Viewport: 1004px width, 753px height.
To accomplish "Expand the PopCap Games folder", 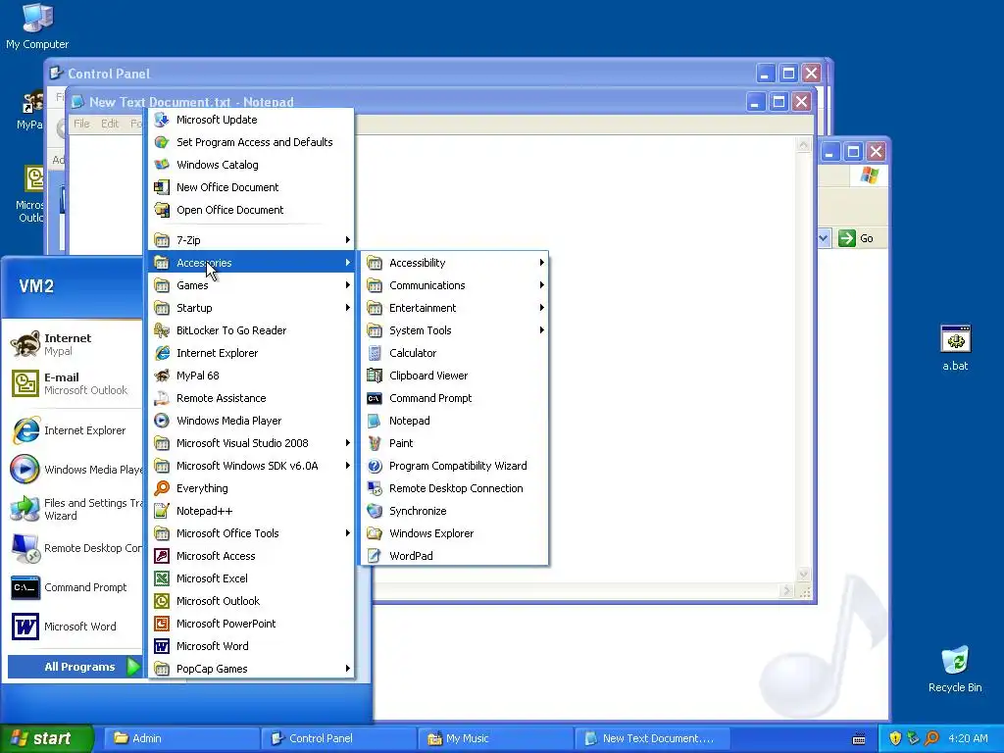I will coord(251,669).
